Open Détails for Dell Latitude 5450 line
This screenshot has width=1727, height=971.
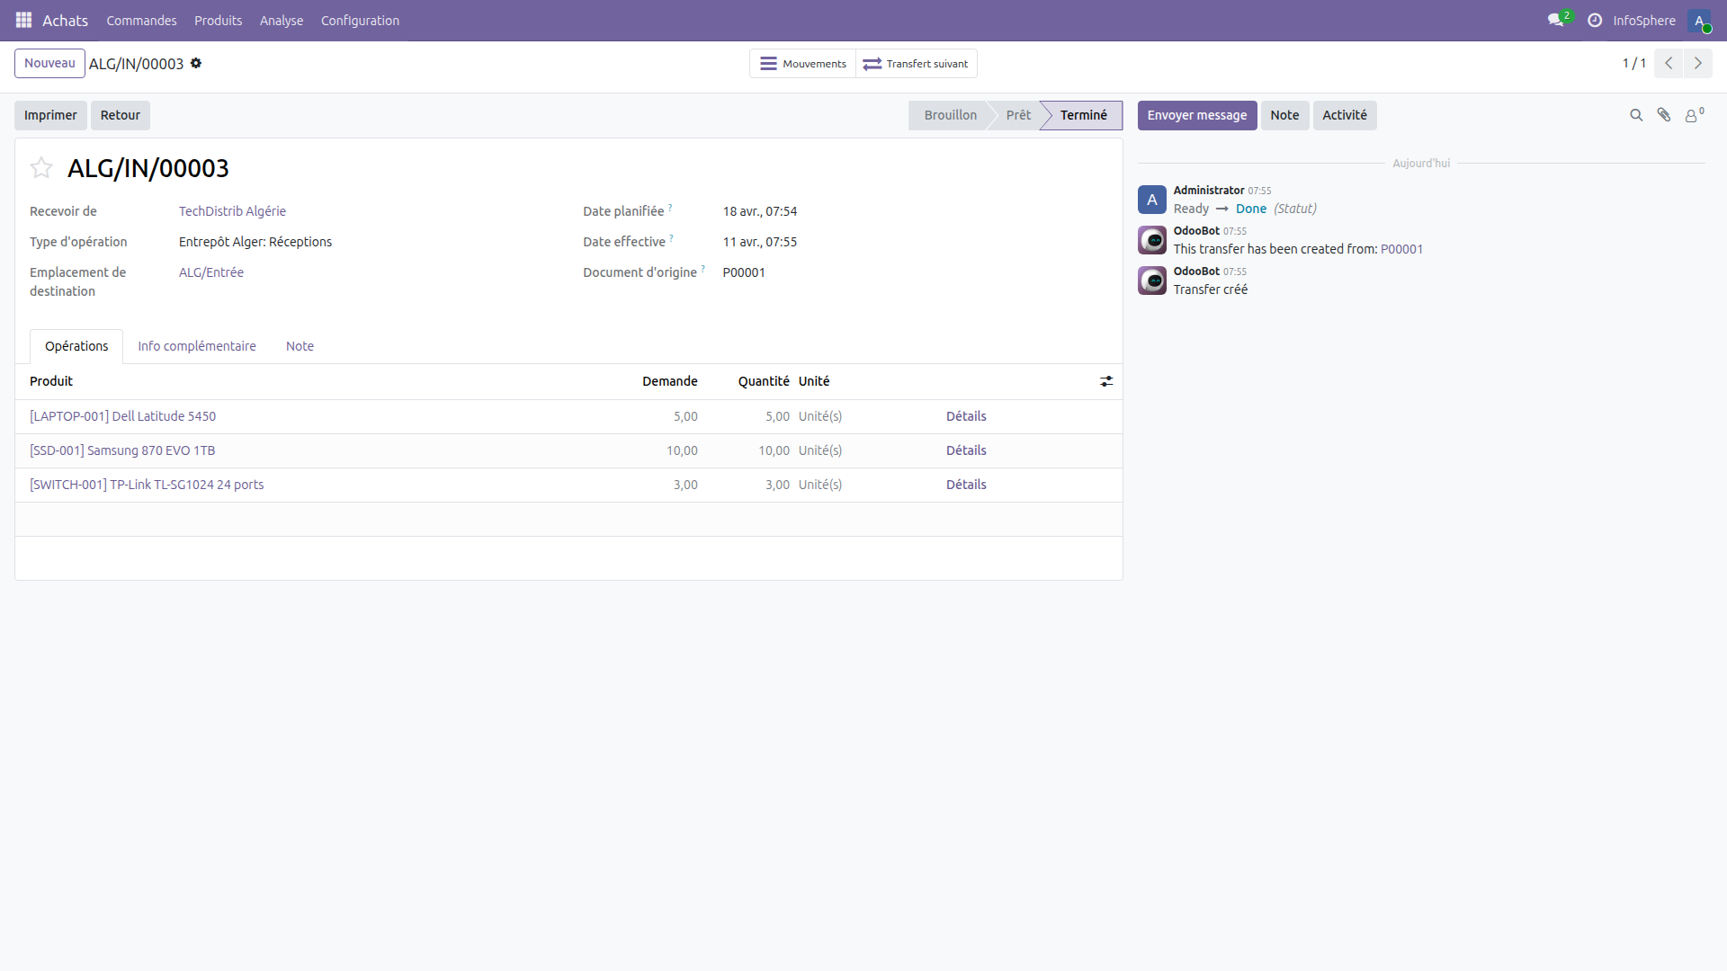[966, 416]
